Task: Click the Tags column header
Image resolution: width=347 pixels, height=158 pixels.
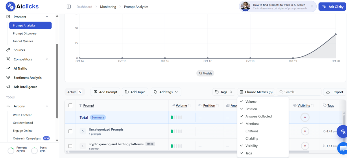Action: point(328,105)
